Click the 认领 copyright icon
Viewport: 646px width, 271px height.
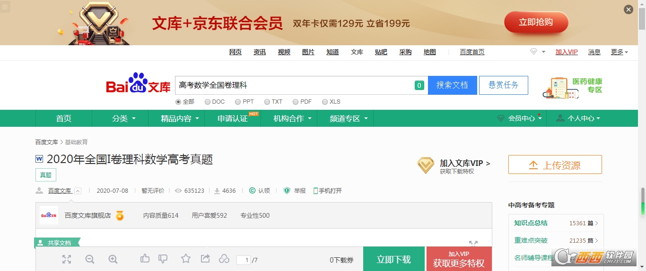pyautogui.click(x=253, y=191)
